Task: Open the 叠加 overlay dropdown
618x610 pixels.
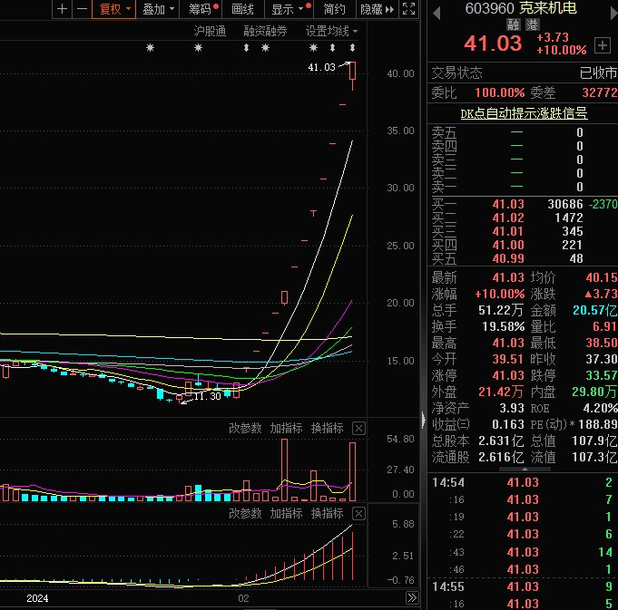Action: point(158,9)
